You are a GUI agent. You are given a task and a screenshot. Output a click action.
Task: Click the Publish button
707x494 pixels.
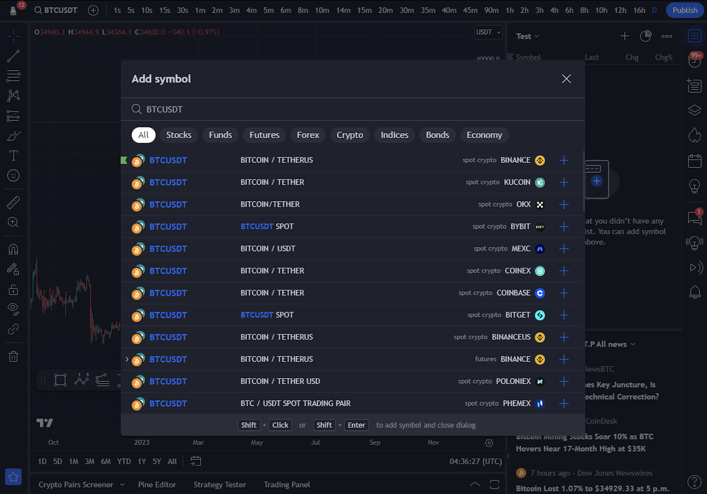685,10
